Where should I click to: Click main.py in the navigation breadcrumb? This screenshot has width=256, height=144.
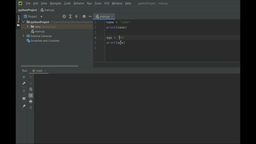[x=48, y=10]
